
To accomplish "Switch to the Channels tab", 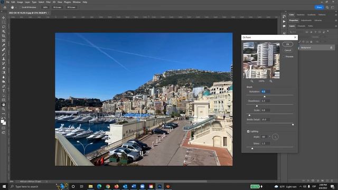I will click(x=302, y=26).
